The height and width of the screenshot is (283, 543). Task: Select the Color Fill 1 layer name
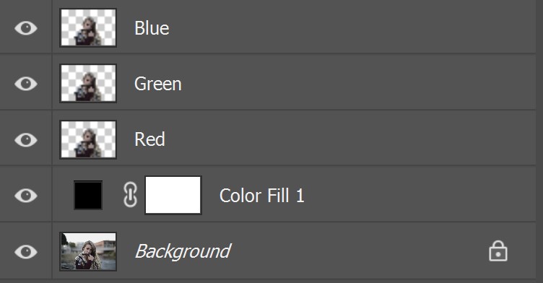[262, 196]
